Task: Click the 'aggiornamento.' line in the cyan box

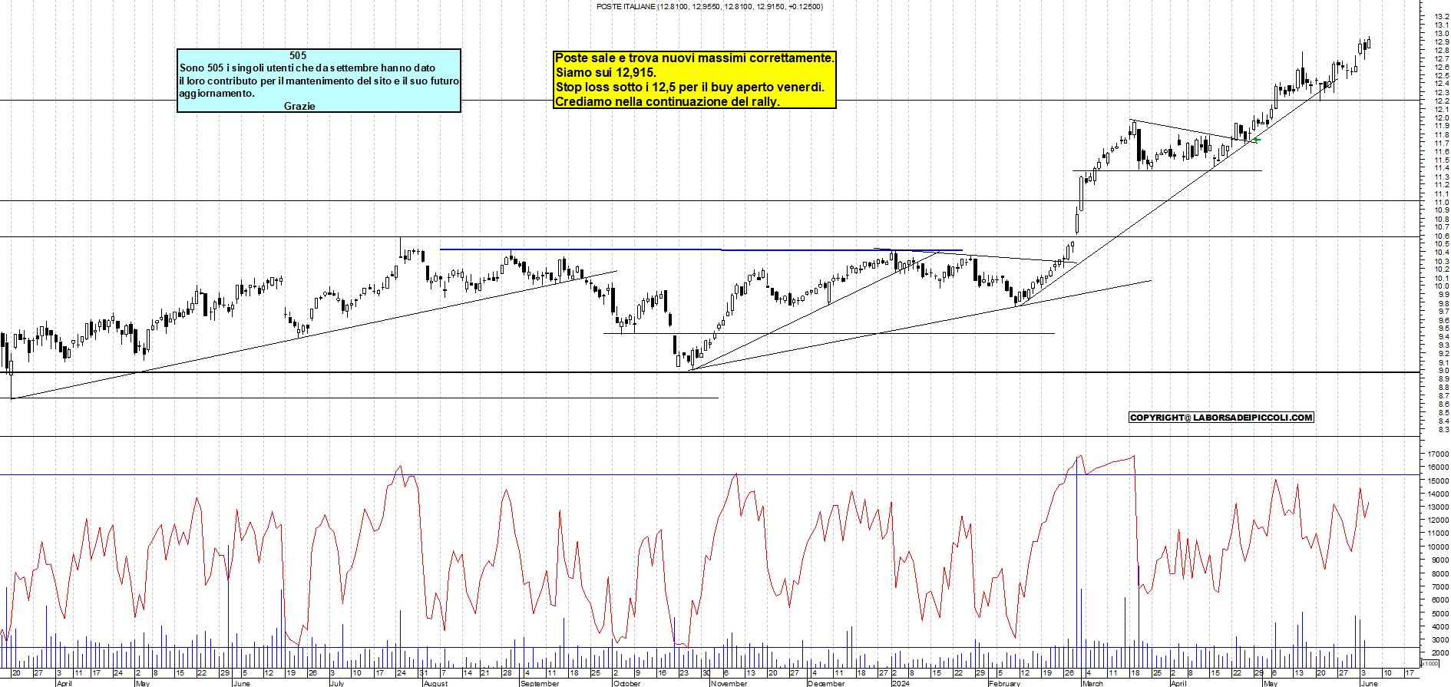Action: coord(216,93)
